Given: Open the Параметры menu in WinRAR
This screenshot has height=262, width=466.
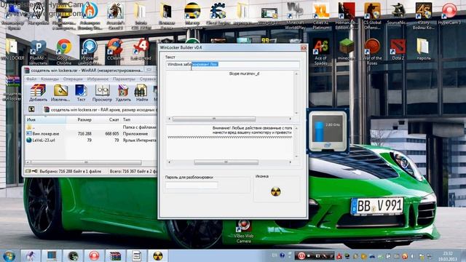Looking at the screenshot, I should click(124, 79).
